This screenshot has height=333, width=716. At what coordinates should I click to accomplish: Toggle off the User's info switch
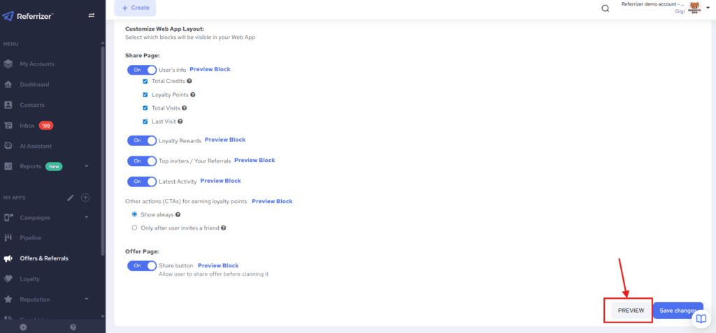(142, 70)
